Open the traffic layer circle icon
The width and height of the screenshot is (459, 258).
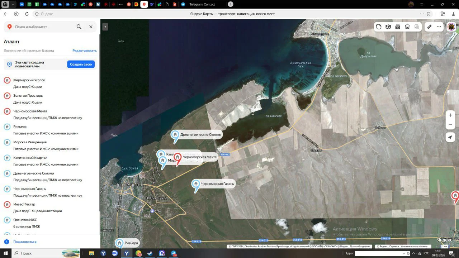pyautogui.click(x=379, y=27)
